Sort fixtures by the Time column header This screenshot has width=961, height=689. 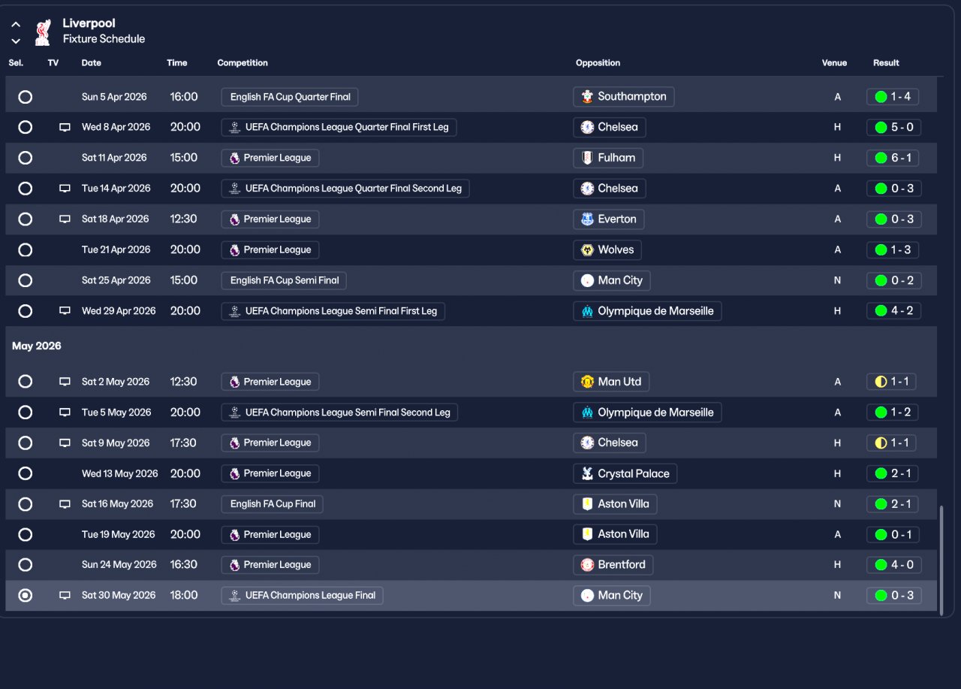177,63
